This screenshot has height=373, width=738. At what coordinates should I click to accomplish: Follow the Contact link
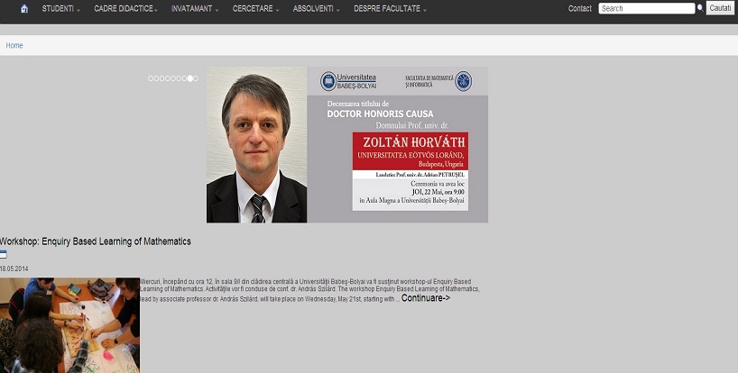coord(580,8)
